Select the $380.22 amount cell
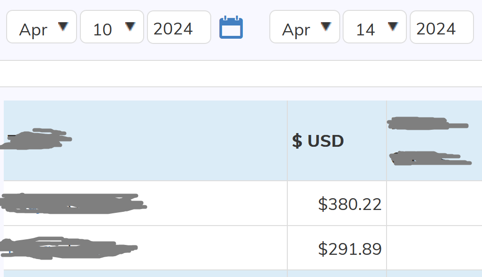This screenshot has height=277, width=482. click(x=337, y=203)
